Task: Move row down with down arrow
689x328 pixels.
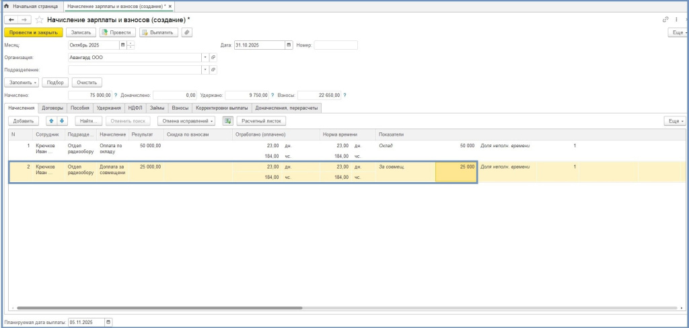Action: (x=62, y=121)
